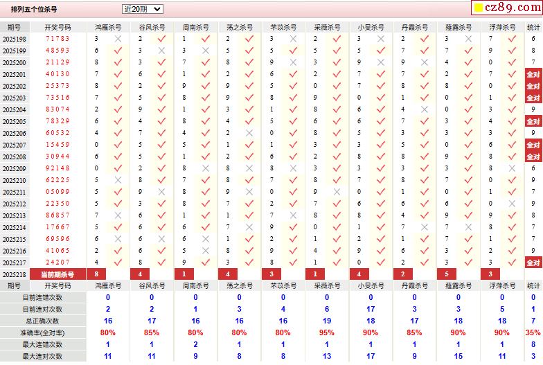543x365 pixels.
Task: Click the red 当前期杀号 label in row 2025218
Action: coord(58,274)
